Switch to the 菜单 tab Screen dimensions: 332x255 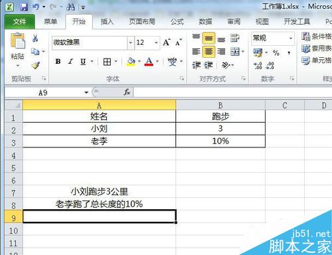point(50,21)
